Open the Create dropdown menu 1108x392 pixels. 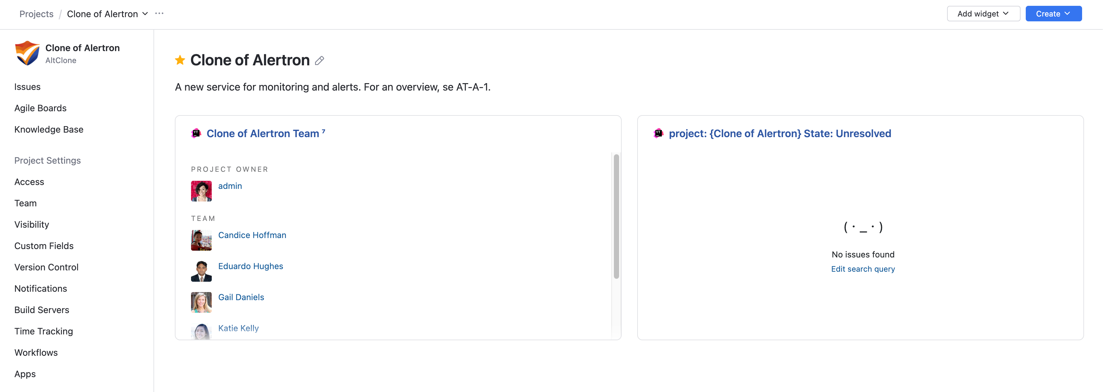point(1053,13)
